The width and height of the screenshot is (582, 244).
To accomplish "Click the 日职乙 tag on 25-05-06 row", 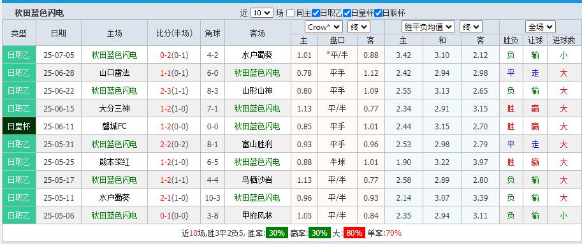I will [19, 215].
